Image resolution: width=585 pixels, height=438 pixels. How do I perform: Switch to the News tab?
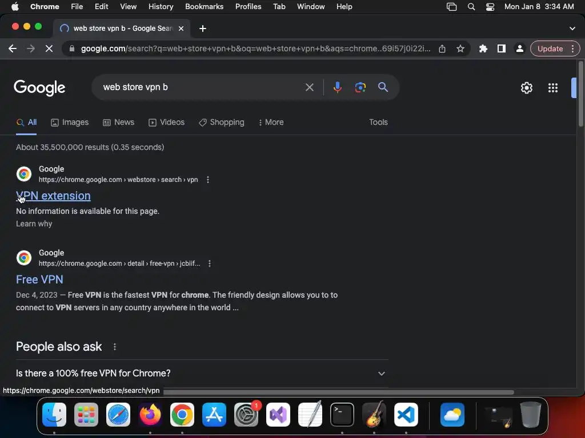point(119,123)
